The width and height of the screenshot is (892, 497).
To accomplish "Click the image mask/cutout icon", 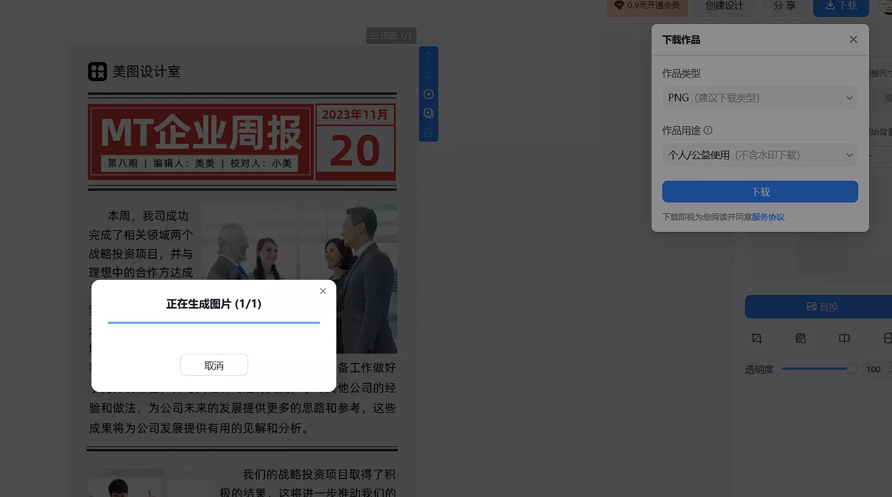I will 801,338.
